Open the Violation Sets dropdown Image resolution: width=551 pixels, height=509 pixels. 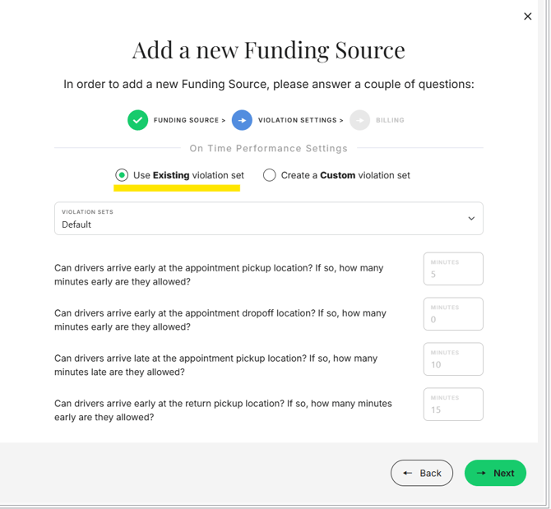(x=268, y=219)
